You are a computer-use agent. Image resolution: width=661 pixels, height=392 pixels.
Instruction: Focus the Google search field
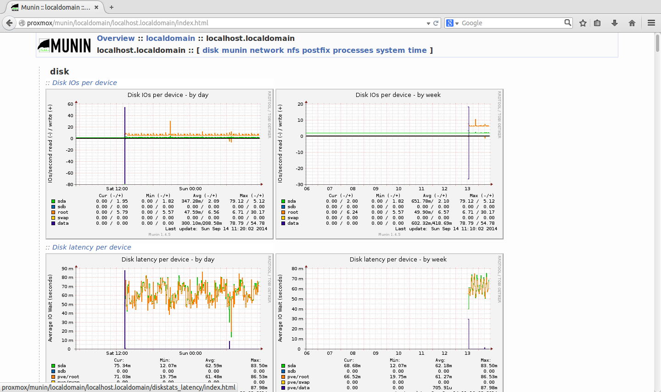click(512, 23)
